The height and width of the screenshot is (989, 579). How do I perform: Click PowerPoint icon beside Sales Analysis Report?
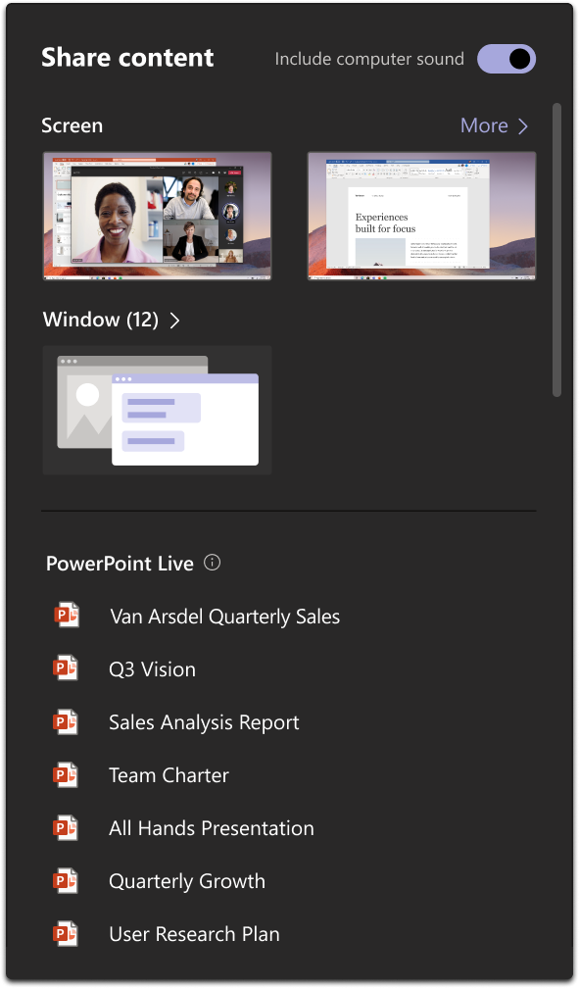[67, 721]
